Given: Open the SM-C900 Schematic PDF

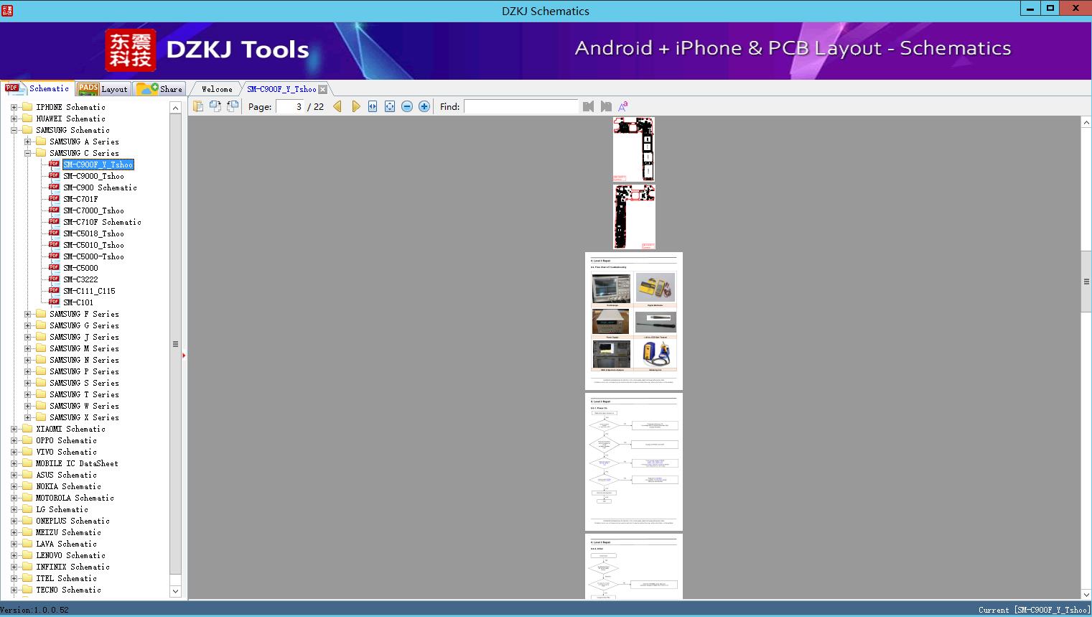Looking at the screenshot, I should pos(100,187).
